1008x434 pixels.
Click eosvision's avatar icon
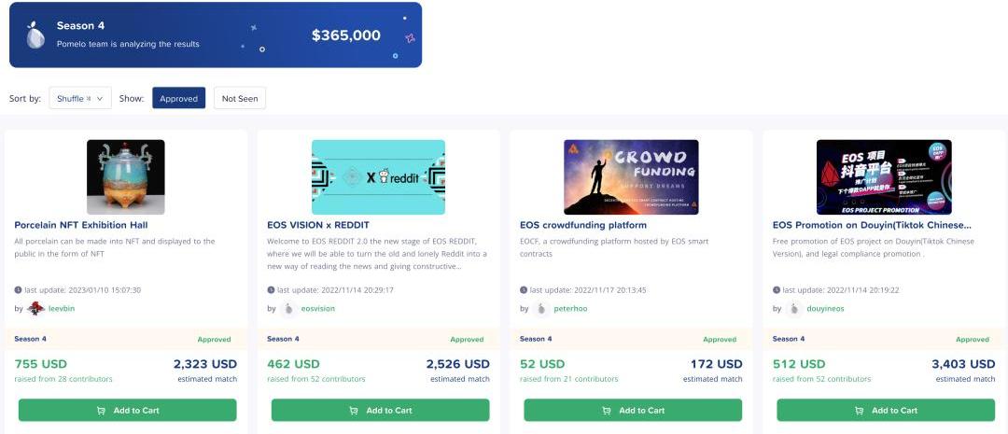click(288, 309)
